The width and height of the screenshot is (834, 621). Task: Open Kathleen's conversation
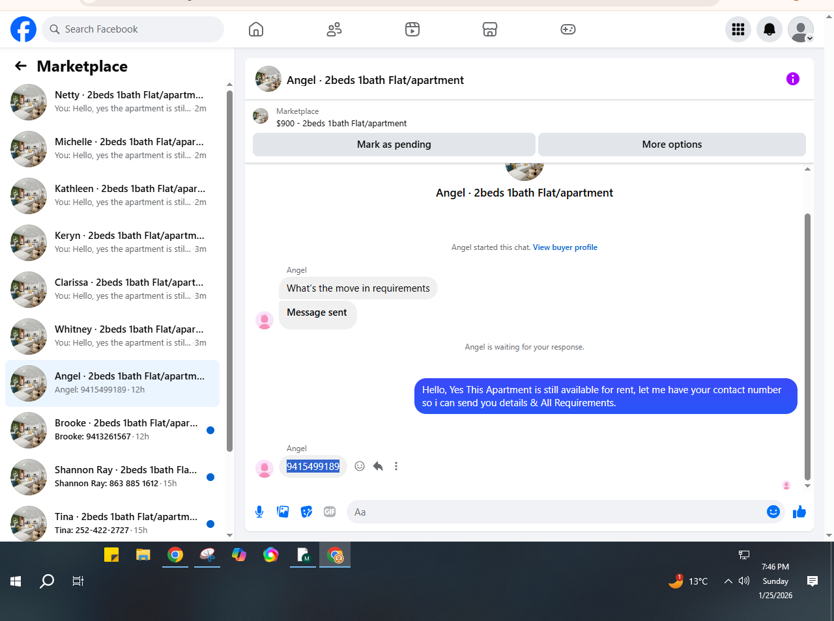[112, 196]
